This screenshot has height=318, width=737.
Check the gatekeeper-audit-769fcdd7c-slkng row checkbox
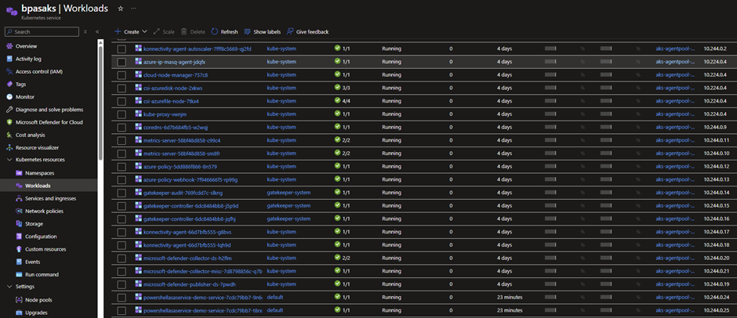tap(122, 193)
